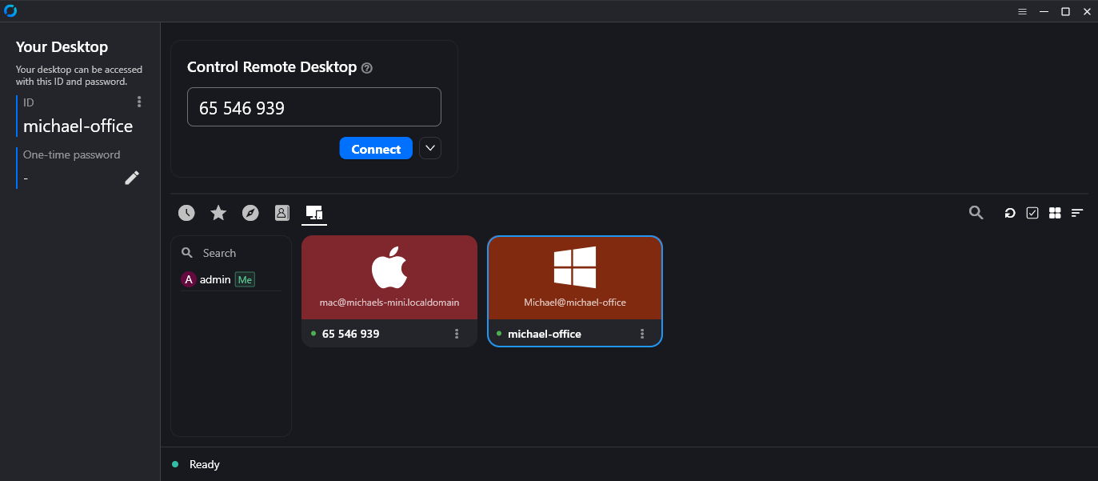Screen dimensions: 1098x481
Task: Open the Windows michael-office card thumbnail
Action: point(575,278)
